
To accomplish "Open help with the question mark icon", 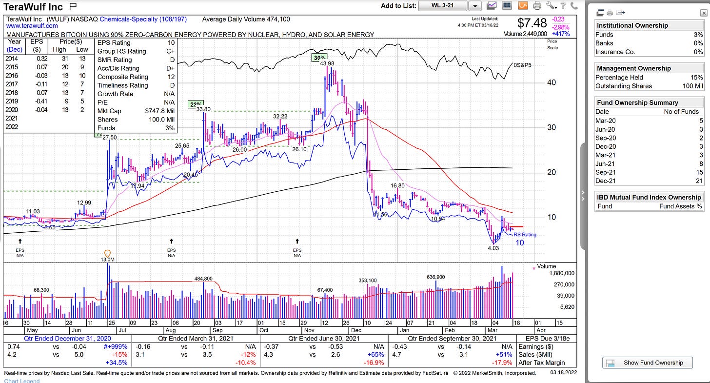I will 563,6.
